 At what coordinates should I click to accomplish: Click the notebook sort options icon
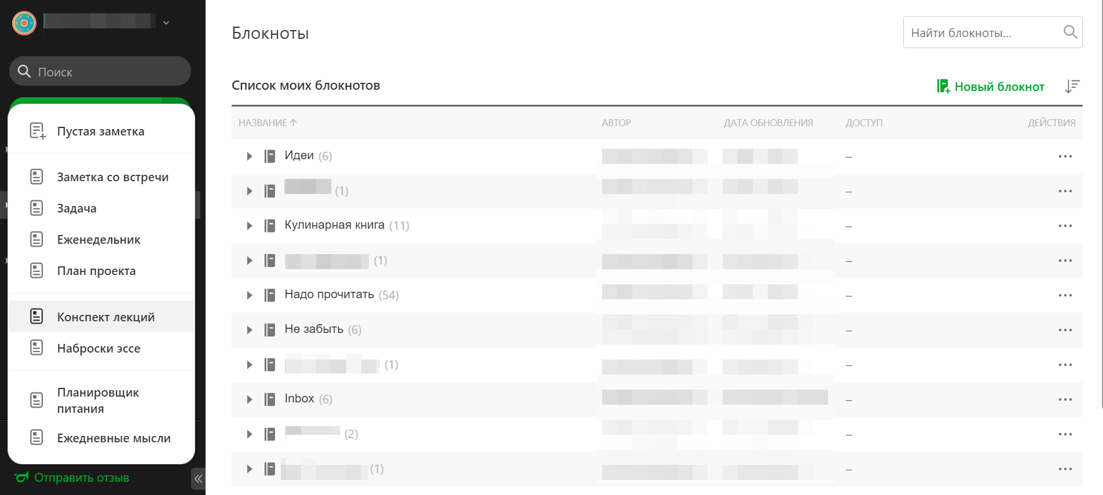(x=1072, y=86)
